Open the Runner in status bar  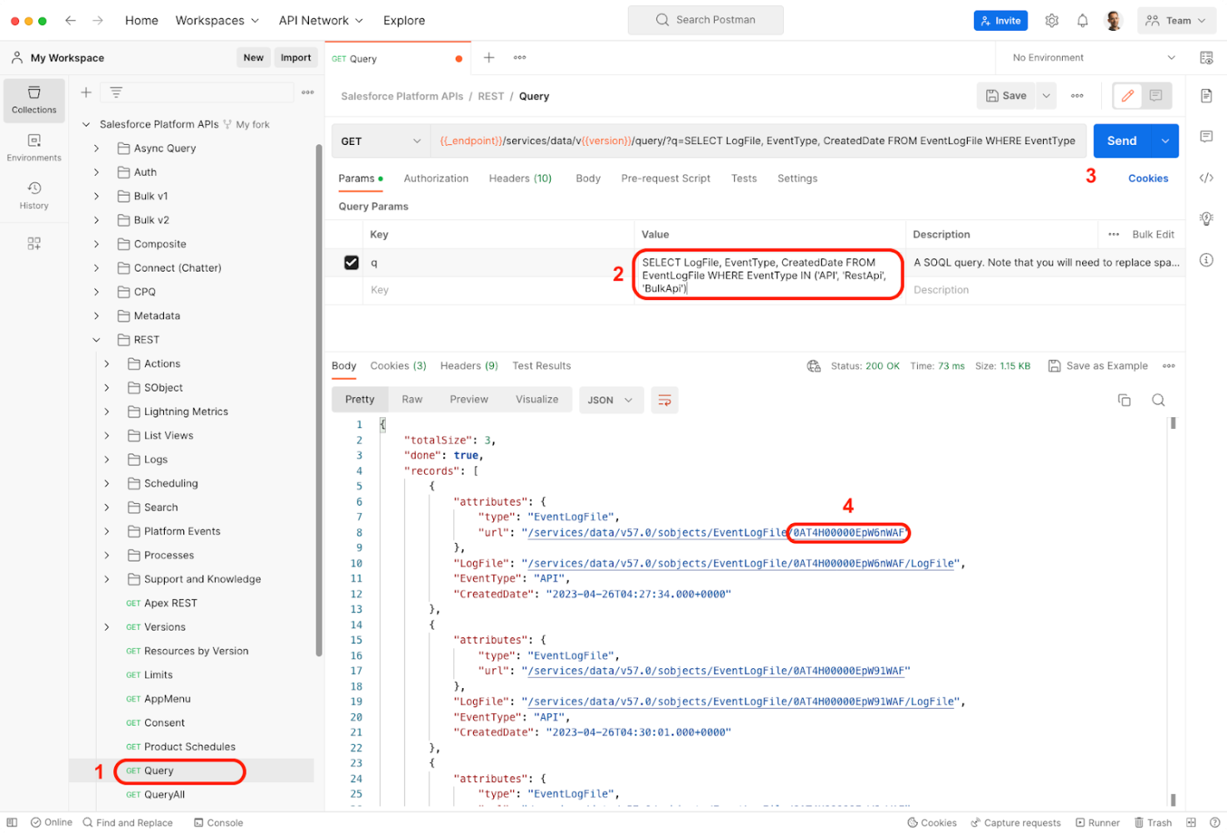tap(1097, 823)
